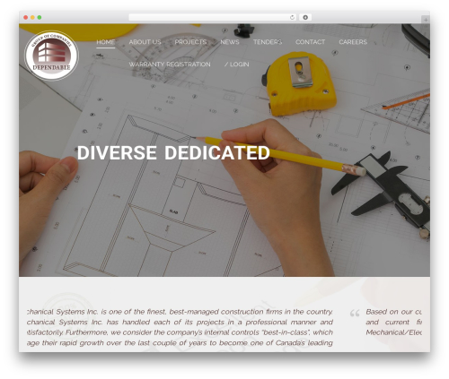Close the browser window with the red button

coord(26,17)
